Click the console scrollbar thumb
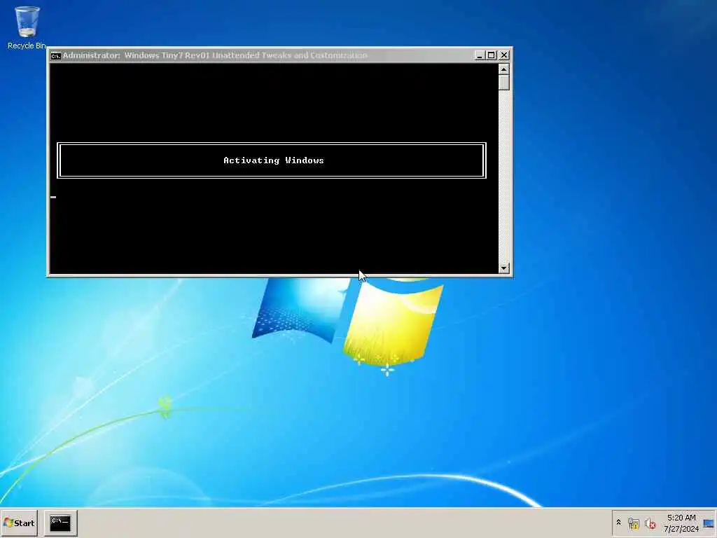This screenshot has width=717, height=538. 504,83
